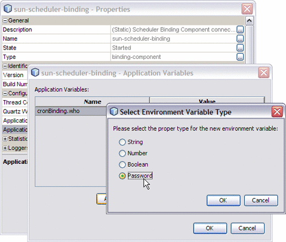Select the Thread Count property row
The image size is (286, 242).
tap(15, 102)
